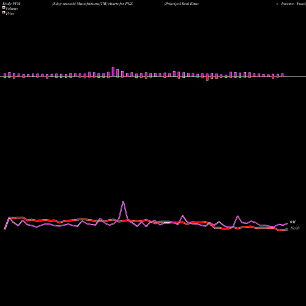Screen dimensions: 306x306
Task: Click the Price legend color swatch
Action: [4, 12]
